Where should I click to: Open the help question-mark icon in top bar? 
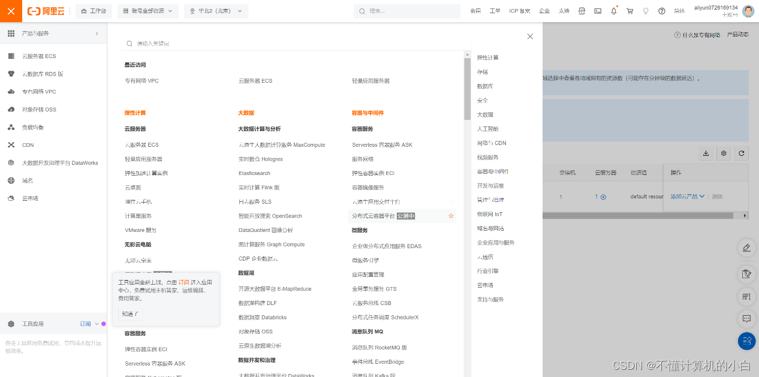(x=662, y=11)
